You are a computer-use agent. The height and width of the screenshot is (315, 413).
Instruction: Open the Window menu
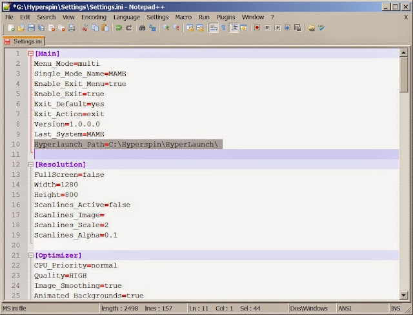coord(253,17)
